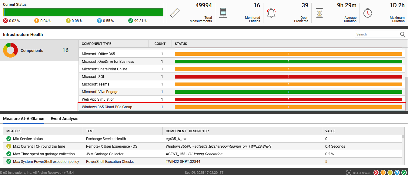Select the Measure At-A-Glance tab
Image resolution: width=408 pixels, height=175 pixels.
click(x=23, y=119)
